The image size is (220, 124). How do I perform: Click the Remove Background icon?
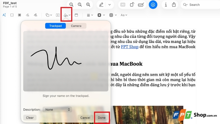coord(123,5)
